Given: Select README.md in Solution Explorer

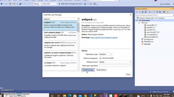Looking at the screenshot, I should coord(148,42).
